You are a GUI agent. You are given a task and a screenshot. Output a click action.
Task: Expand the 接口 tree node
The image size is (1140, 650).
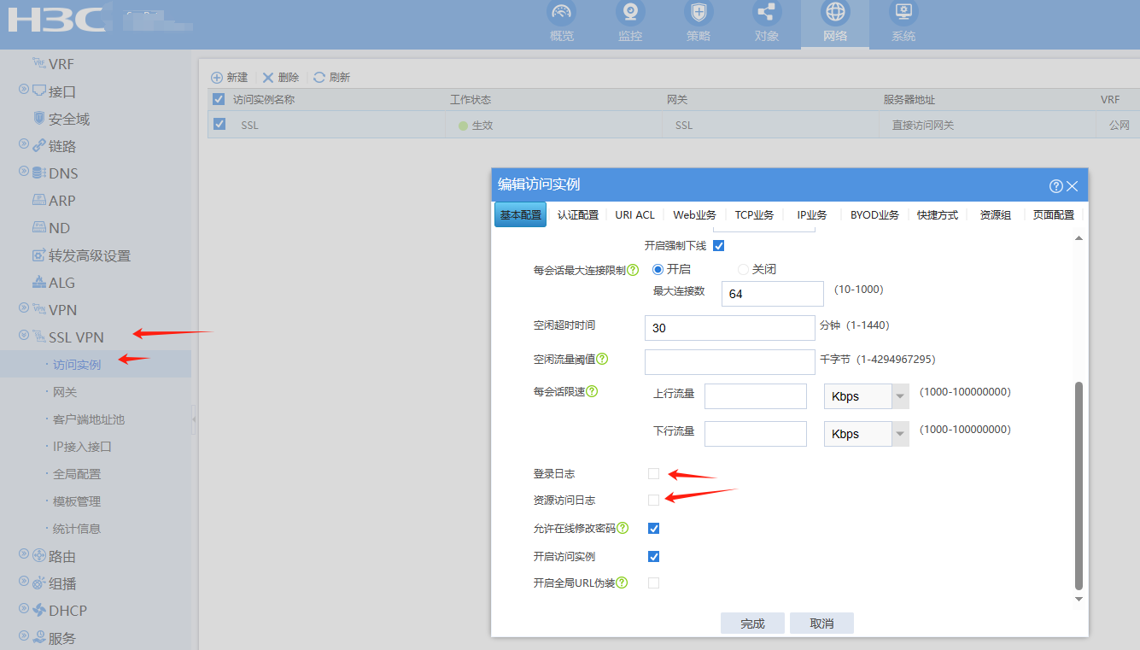[x=24, y=90]
